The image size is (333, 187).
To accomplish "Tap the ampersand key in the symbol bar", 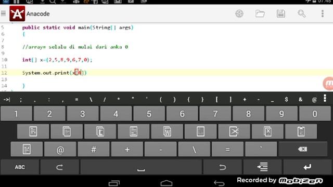I will (300, 99).
